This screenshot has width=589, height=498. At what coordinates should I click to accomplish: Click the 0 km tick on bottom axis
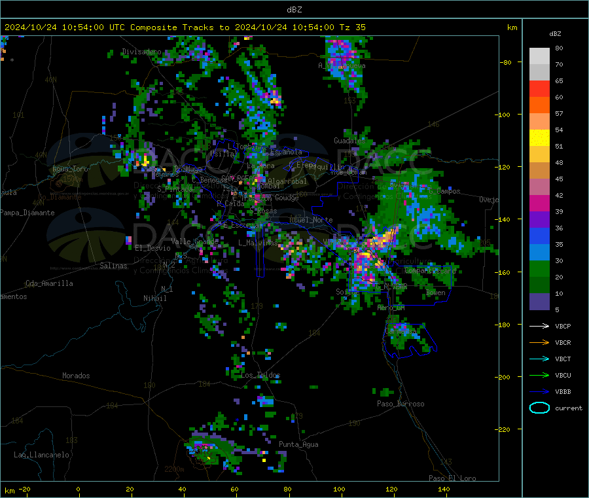point(78,489)
